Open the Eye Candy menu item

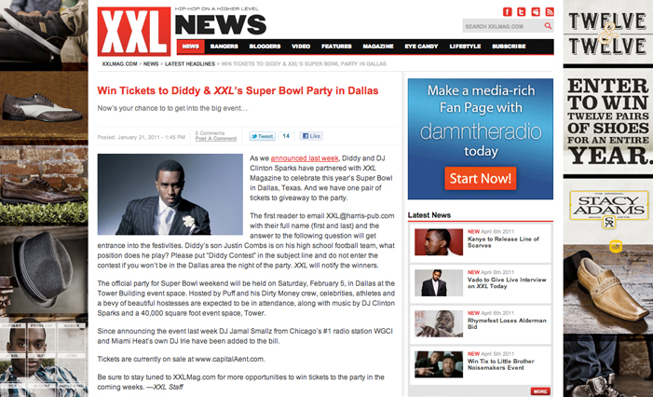tap(421, 47)
